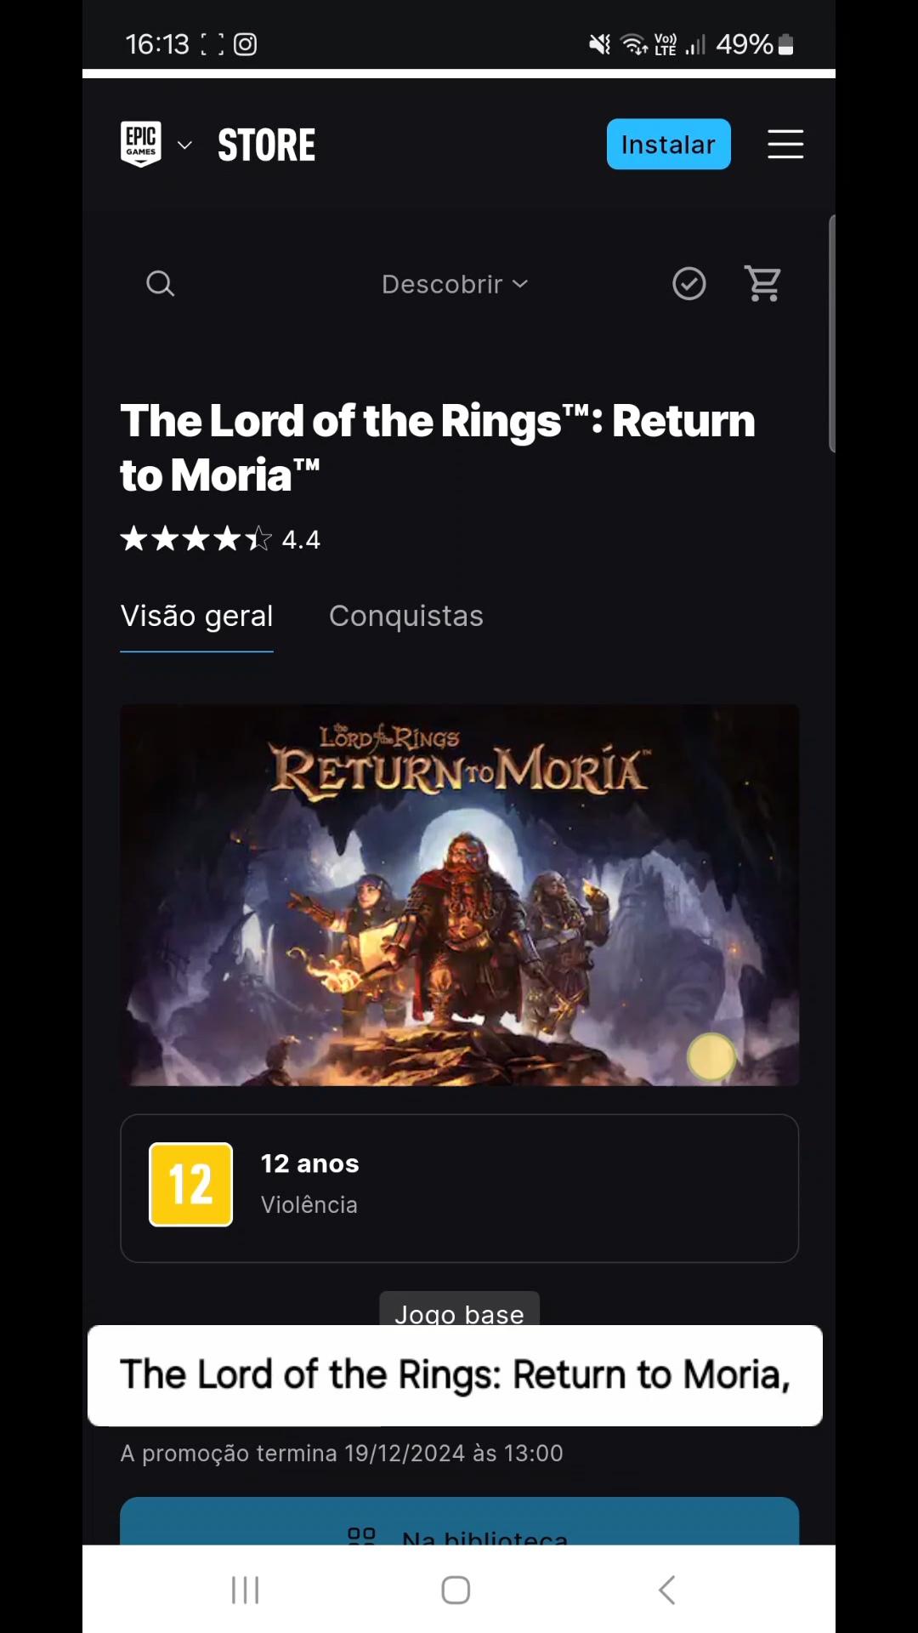Click the 4.4 star rating

click(x=220, y=539)
